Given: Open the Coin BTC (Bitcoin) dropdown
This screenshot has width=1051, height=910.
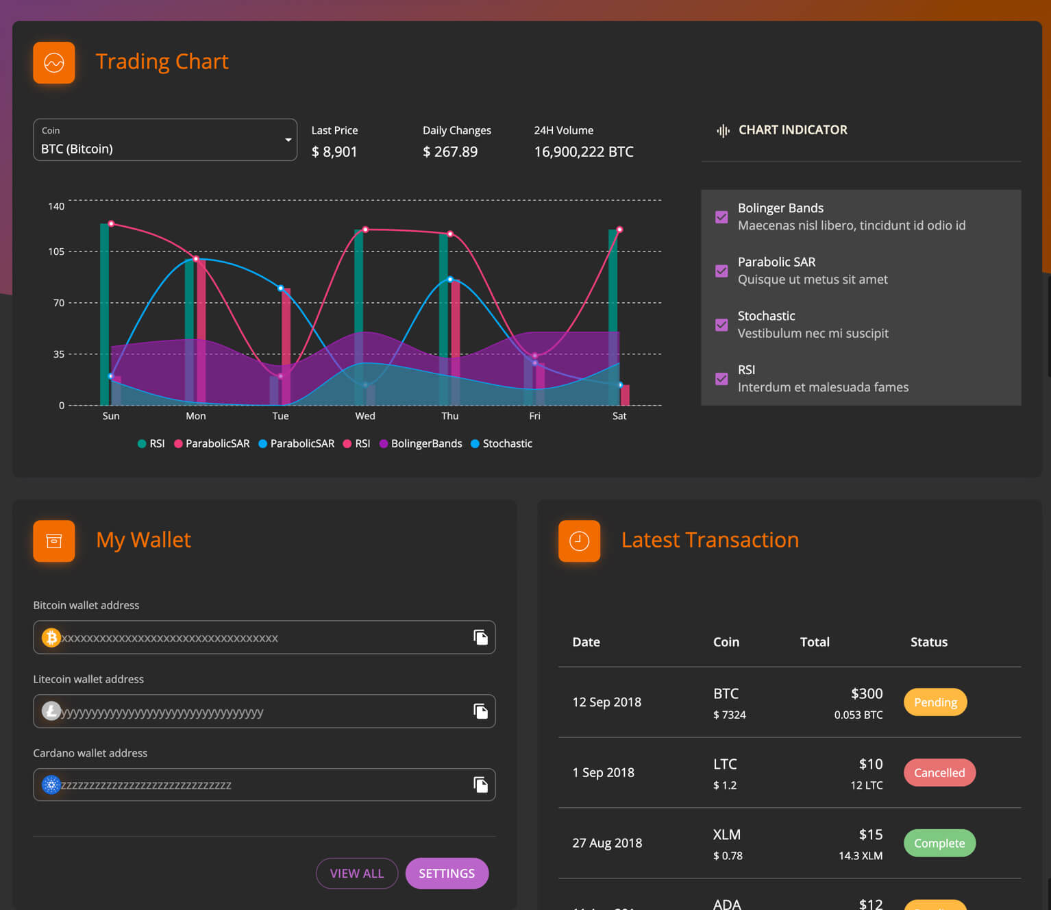Looking at the screenshot, I should (165, 140).
